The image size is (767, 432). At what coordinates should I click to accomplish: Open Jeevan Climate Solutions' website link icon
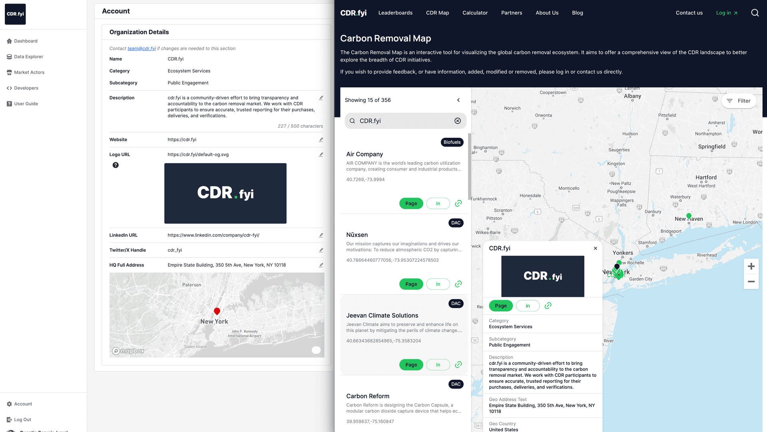(x=458, y=365)
